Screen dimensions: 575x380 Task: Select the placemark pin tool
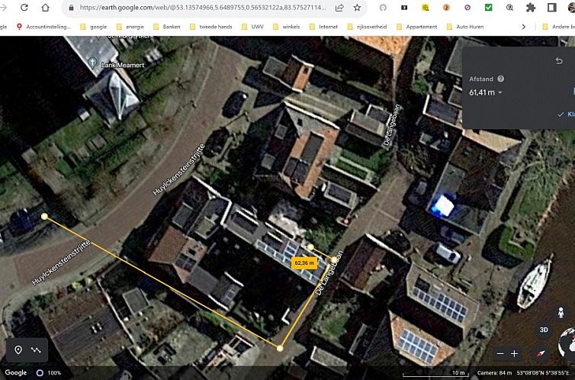point(18,349)
